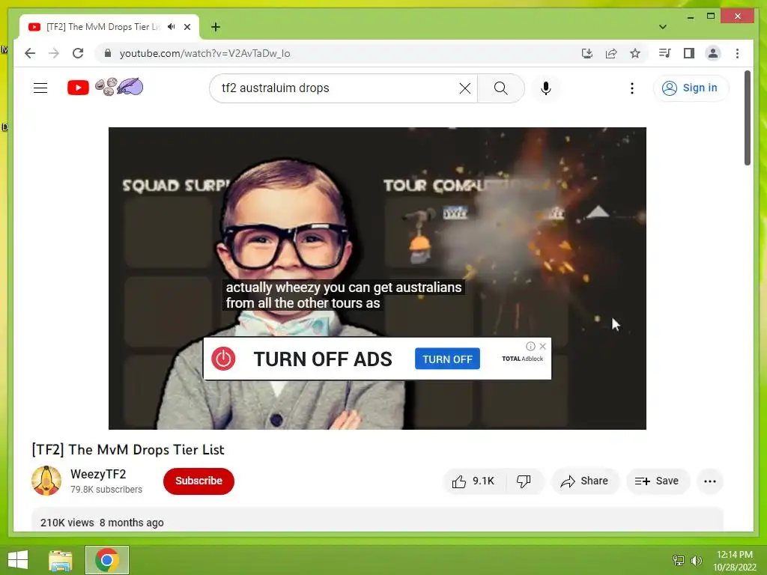The height and width of the screenshot is (575, 767).
Task: Click the TURN OFF ad button
Action: [447, 359]
